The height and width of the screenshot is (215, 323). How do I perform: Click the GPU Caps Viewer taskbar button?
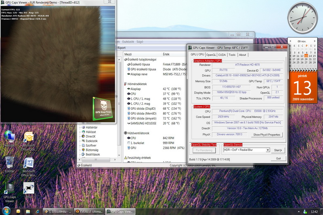coord(120,211)
